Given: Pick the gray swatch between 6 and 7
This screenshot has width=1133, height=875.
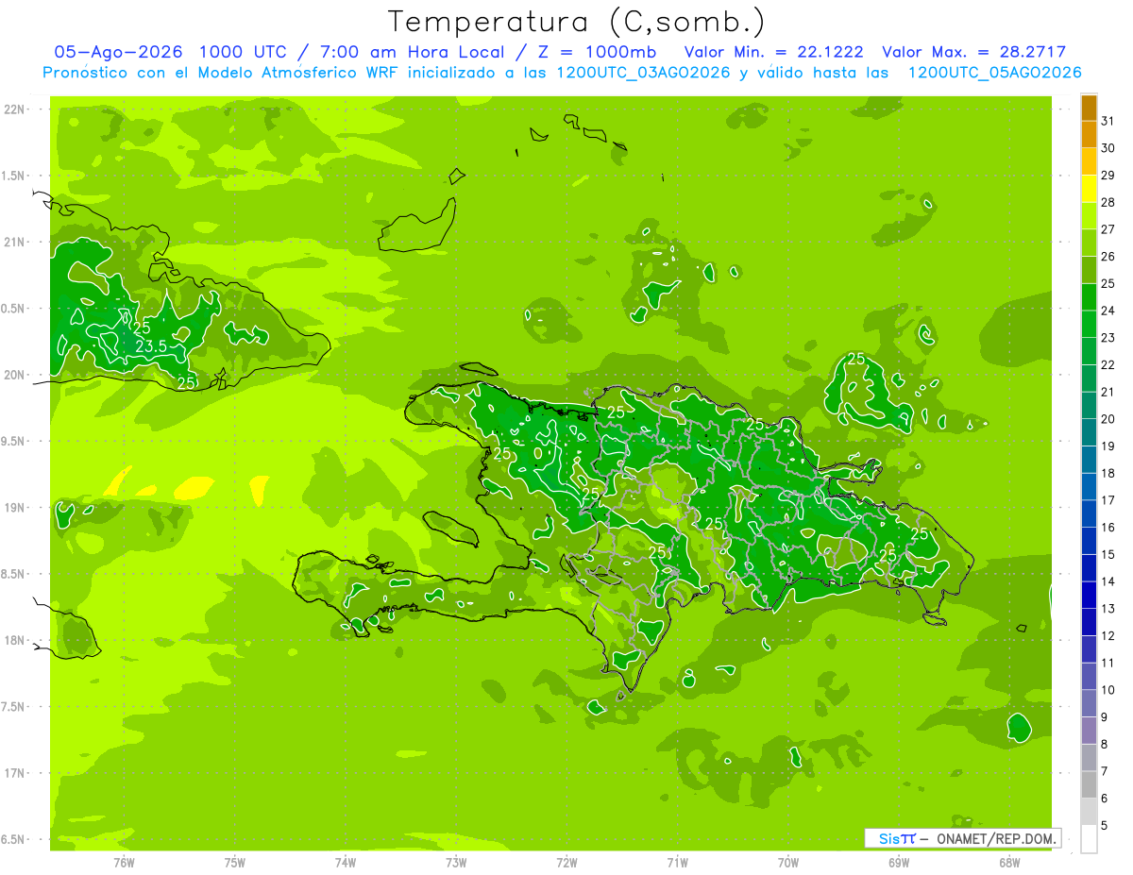Looking at the screenshot, I should [1089, 784].
